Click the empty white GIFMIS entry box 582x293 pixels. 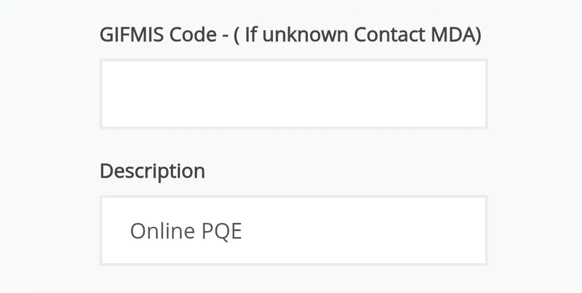click(x=293, y=94)
